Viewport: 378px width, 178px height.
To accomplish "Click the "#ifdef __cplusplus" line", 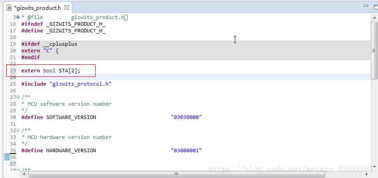I will pyautogui.click(x=49, y=44).
